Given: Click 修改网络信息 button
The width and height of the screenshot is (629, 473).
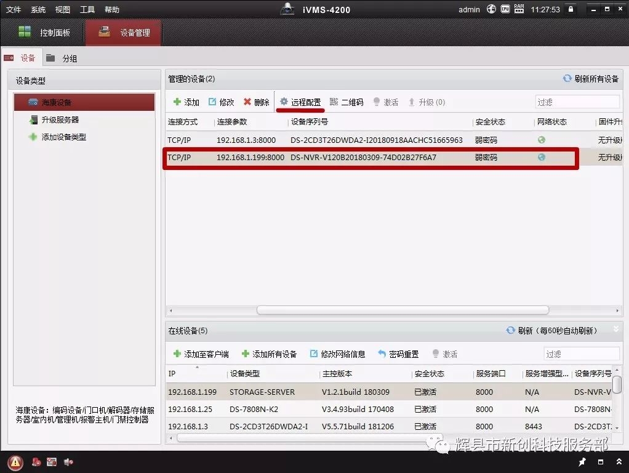Looking at the screenshot, I should [337, 354].
